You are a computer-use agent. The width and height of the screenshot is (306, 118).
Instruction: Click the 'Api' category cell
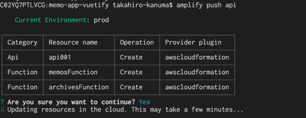(x=13, y=57)
